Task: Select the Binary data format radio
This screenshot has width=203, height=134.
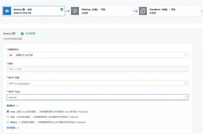Action: [8, 122]
